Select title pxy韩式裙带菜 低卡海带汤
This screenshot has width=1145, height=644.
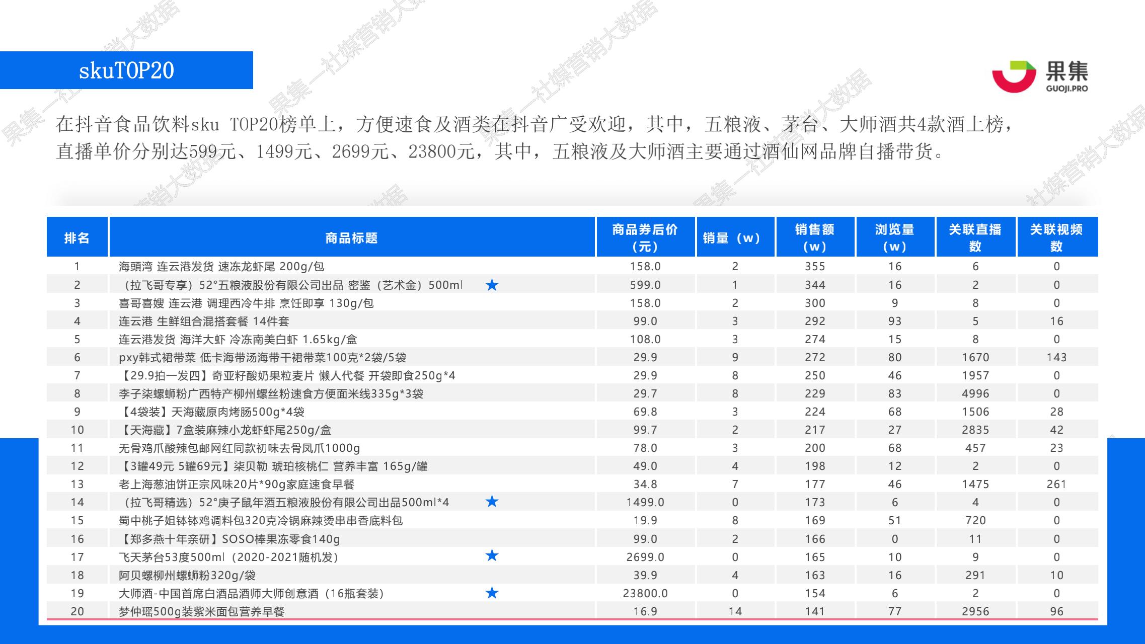click(x=262, y=358)
